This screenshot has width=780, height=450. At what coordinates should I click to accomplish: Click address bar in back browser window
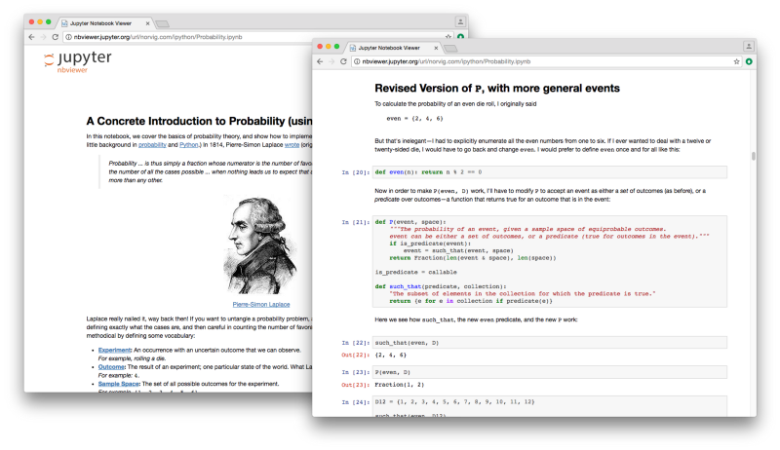258,37
